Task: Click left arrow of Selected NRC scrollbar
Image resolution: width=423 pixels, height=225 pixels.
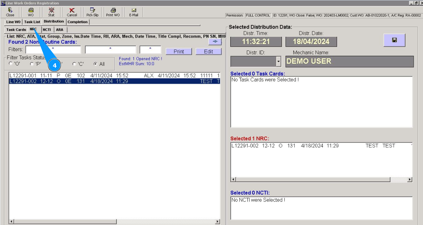Action: coord(234,180)
